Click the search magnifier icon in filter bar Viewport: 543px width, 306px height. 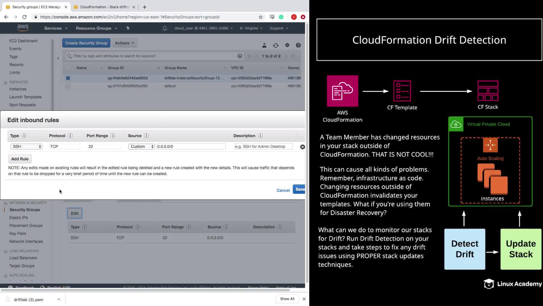(x=69, y=56)
